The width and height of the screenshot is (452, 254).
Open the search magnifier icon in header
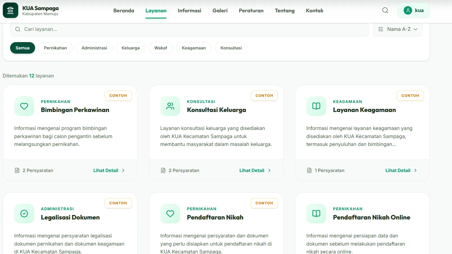click(x=385, y=10)
